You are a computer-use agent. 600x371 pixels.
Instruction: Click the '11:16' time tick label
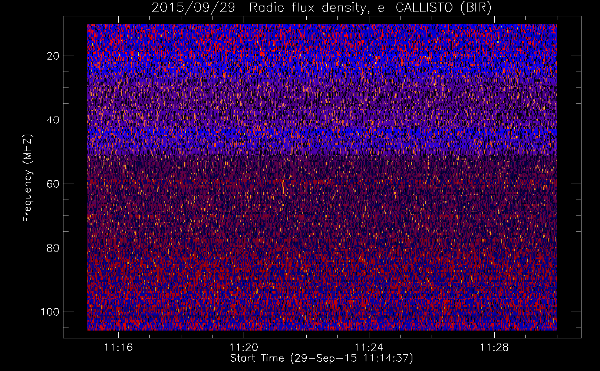(118, 348)
